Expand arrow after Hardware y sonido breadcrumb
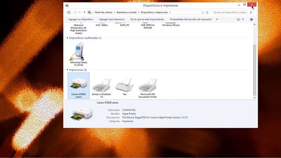The image size is (281, 158). [139, 12]
